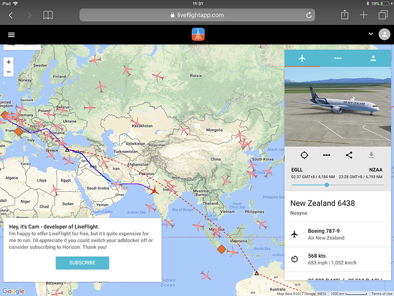Show flight route using waypoints icon
This screenshot has width=394, height=296.
point(327,155)
